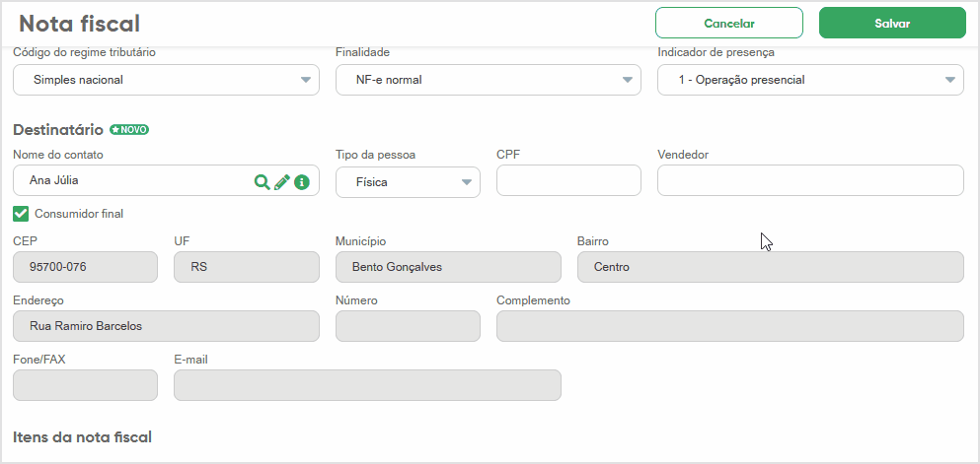Screen dimensions: 980x464
Task: Click the Número field
Action: click(409, 326)
